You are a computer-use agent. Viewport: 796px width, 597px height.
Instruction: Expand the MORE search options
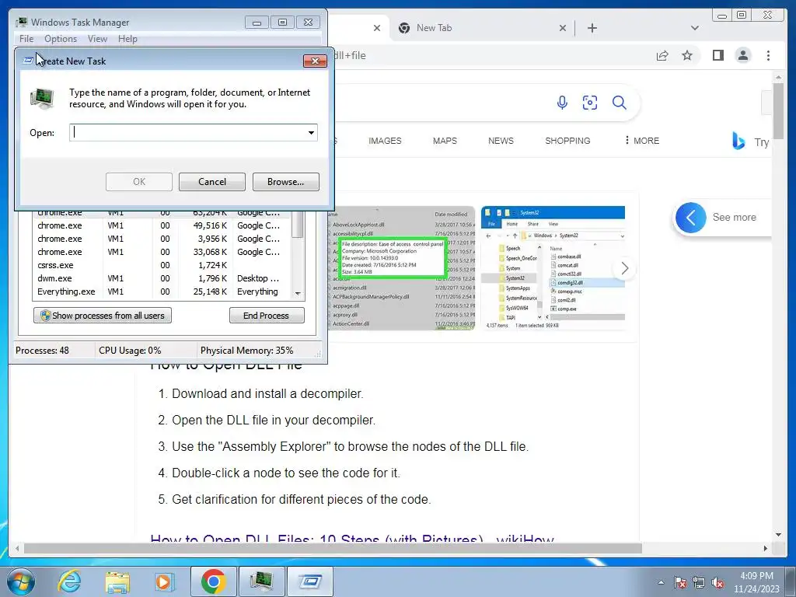click(641, 141)
